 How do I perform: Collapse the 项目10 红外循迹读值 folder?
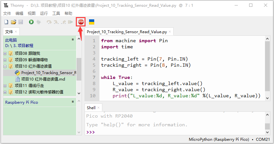coord(5,66)
